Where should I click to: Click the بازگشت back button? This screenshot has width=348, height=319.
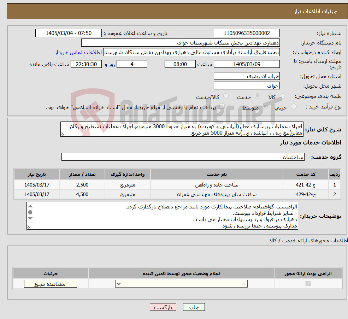pos(163,307)
